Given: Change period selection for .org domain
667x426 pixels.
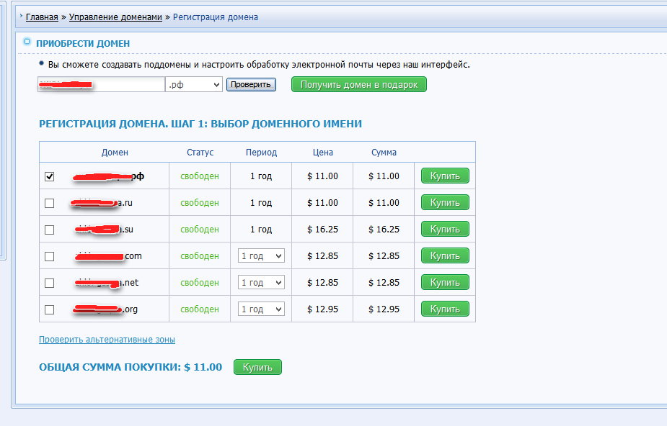Looking at the screenshot, I should pos(261,309).
